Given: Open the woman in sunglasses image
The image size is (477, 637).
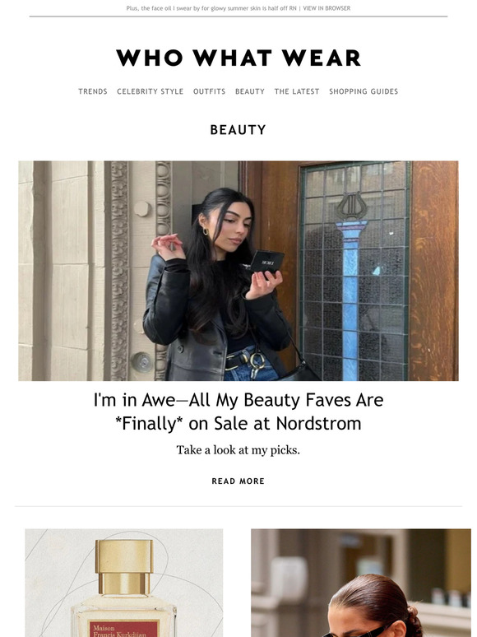Looking at the screenshot, I should (x=361, y=583).
